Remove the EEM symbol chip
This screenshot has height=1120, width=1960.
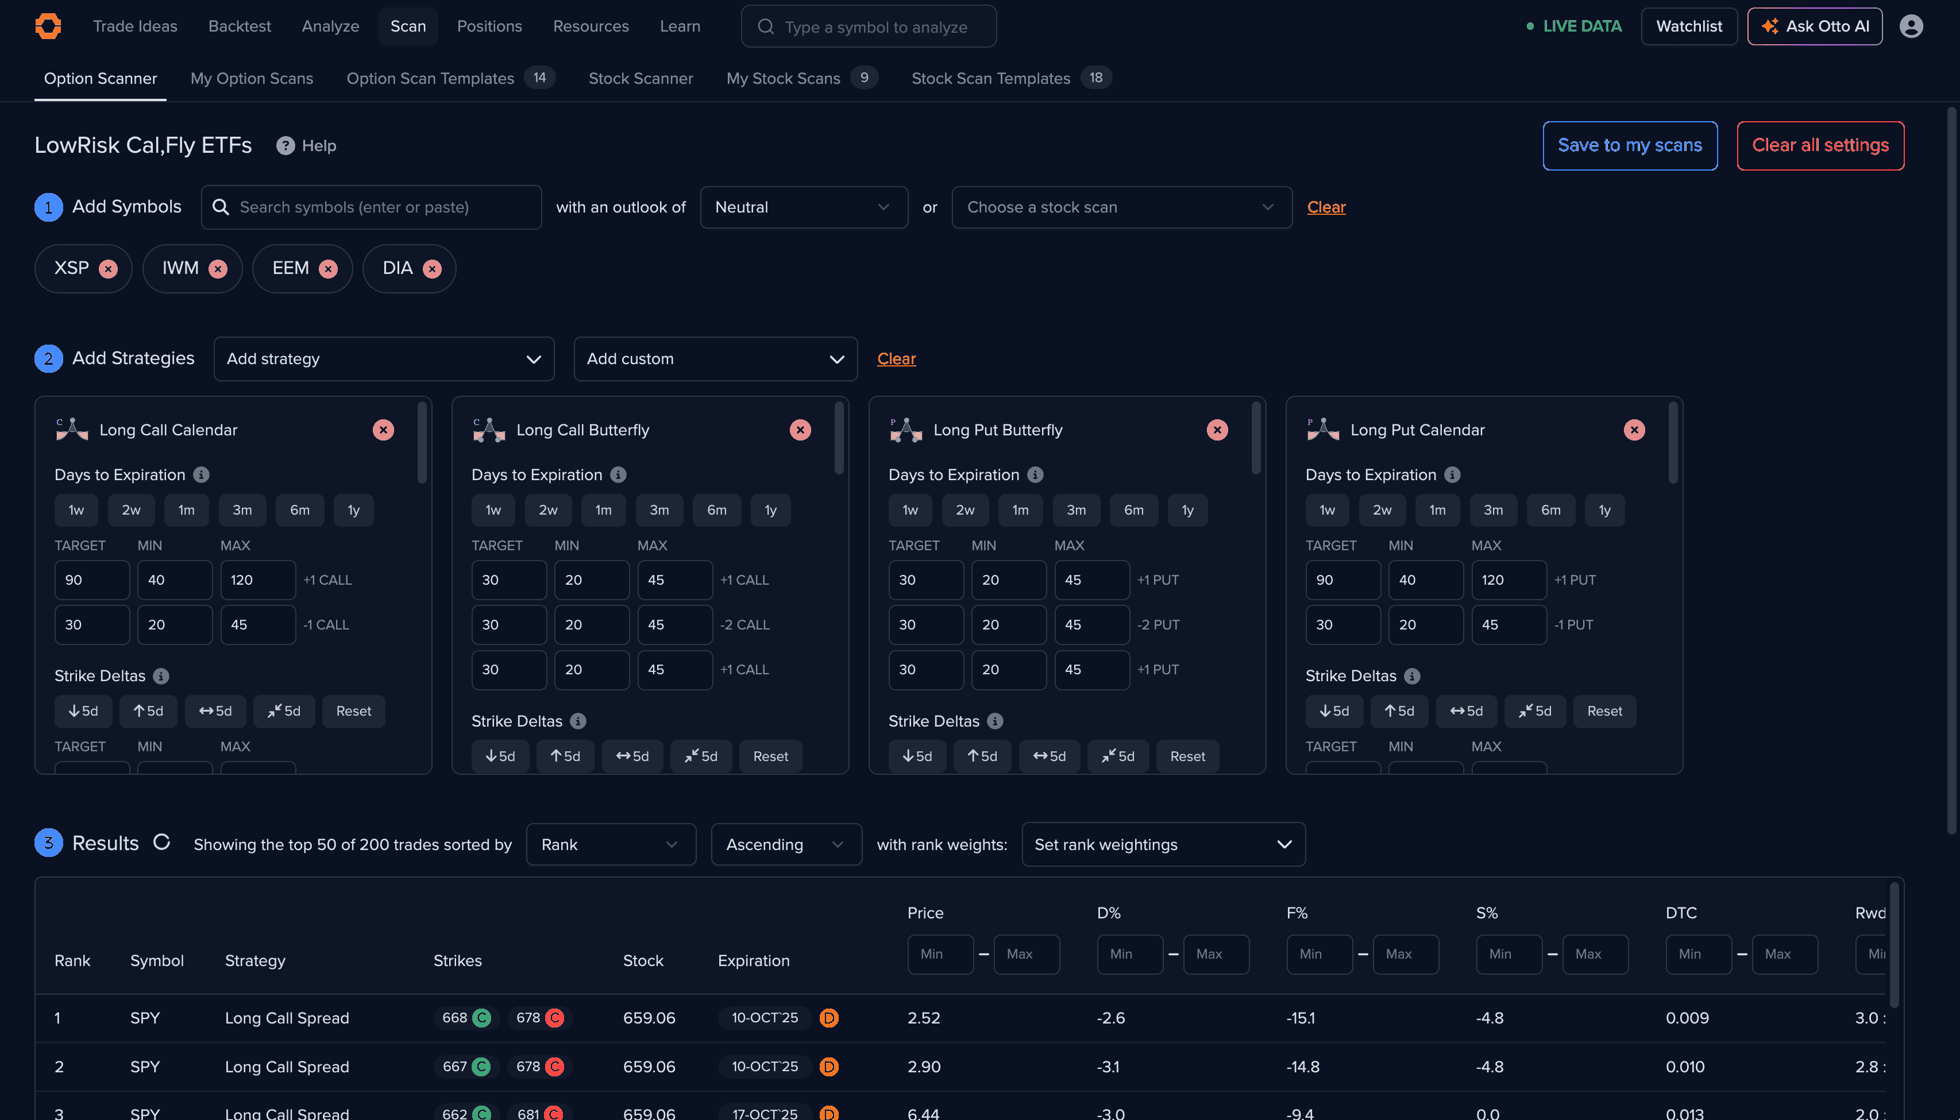[329, 268]
